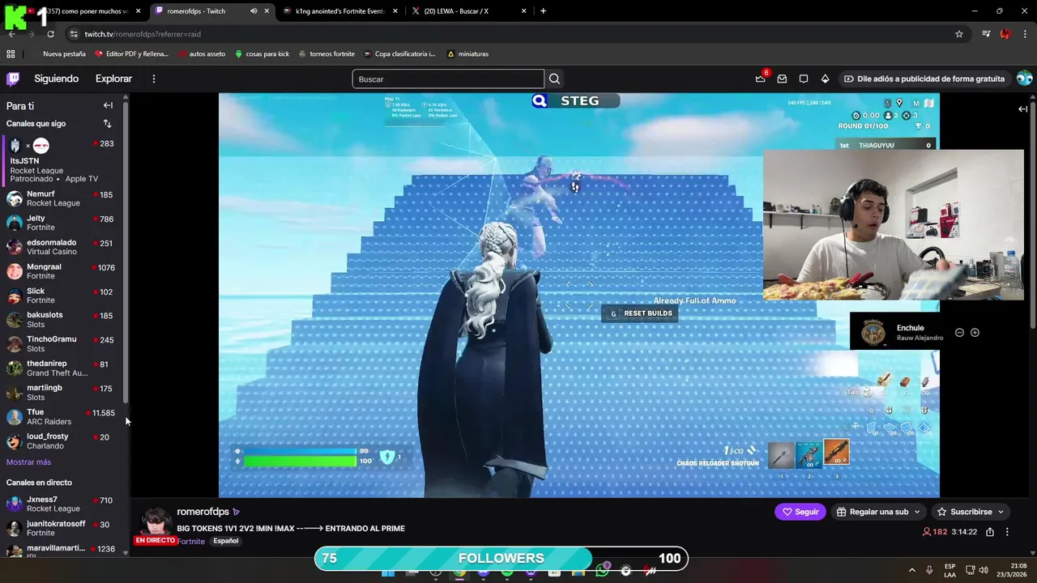Viewport: 1037px width, 583px height.
Task: Open site information icon in address bar
Action: click(x=74, y=34)
